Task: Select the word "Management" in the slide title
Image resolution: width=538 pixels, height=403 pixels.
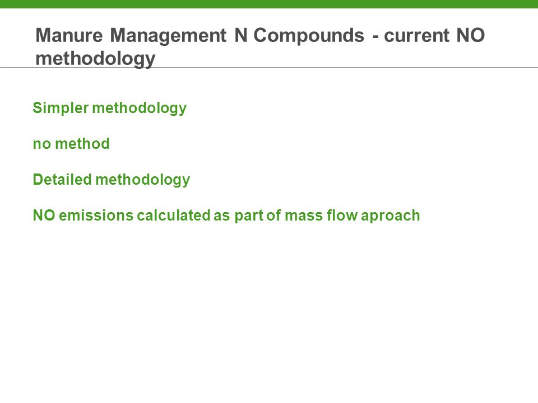Action: tap(168, 35)
